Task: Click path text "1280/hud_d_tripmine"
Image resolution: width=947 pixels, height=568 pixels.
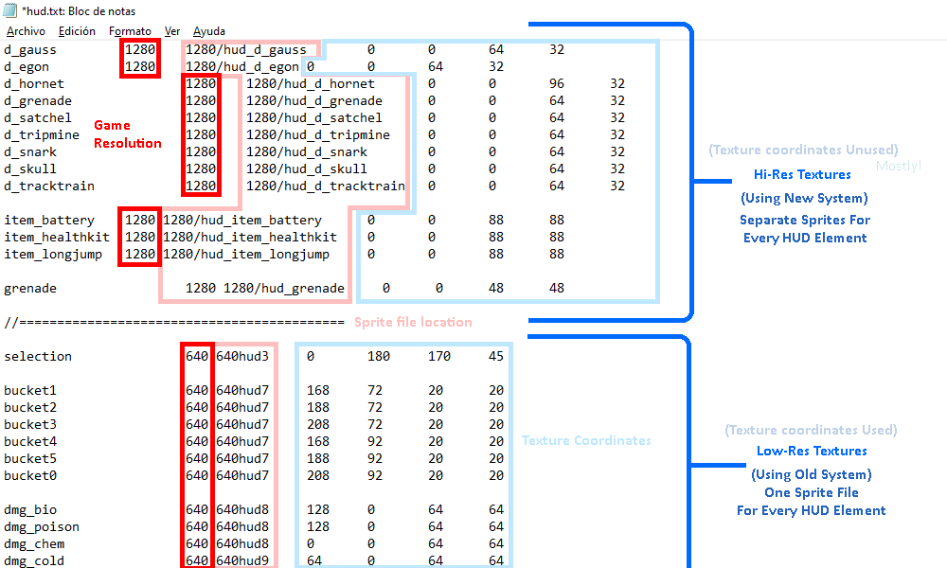Action: [317, 134]
